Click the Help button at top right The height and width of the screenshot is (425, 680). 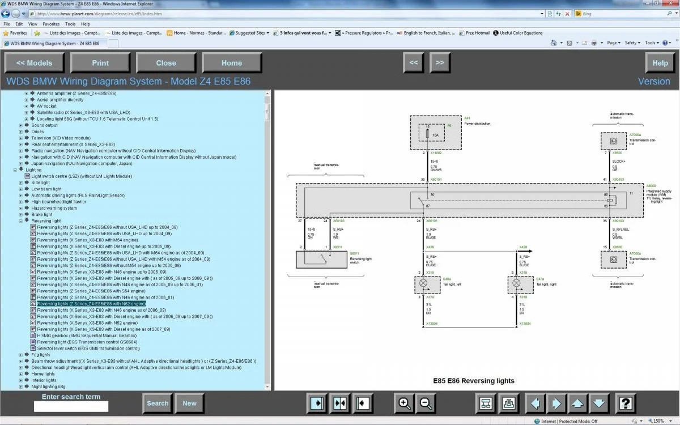[660, 63]
